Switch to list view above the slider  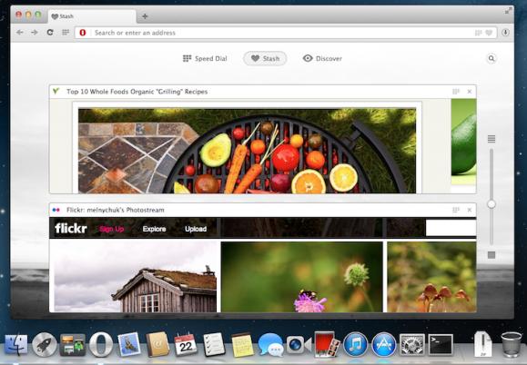pos(492,139)
